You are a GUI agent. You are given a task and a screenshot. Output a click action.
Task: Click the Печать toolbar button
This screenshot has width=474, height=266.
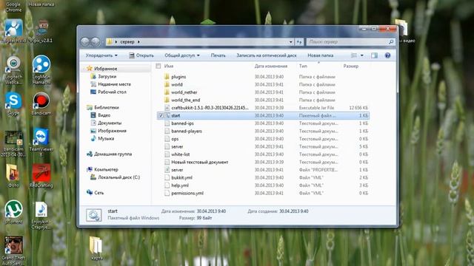point(218,55)
